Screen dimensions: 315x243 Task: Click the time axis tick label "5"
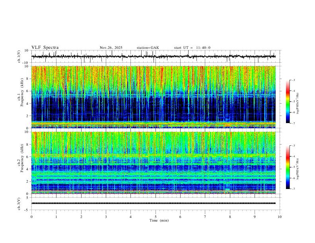(156, 217)
